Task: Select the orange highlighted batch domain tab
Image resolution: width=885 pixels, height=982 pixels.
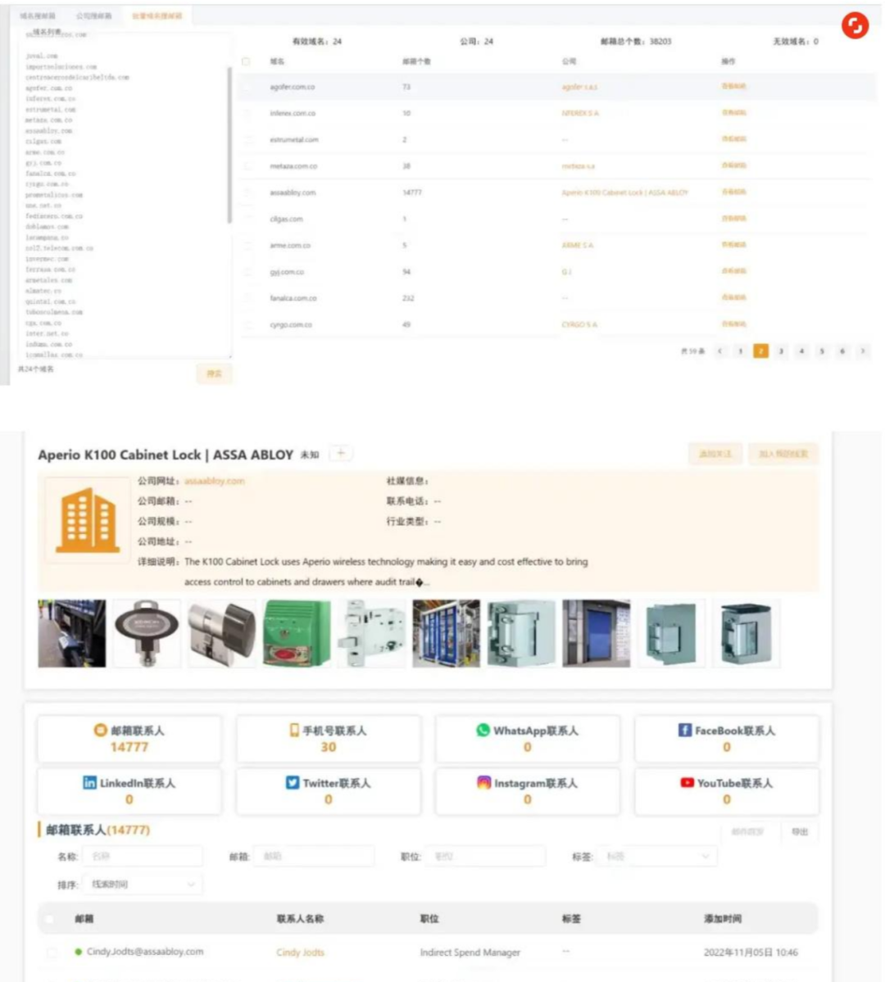Action: 157,16
